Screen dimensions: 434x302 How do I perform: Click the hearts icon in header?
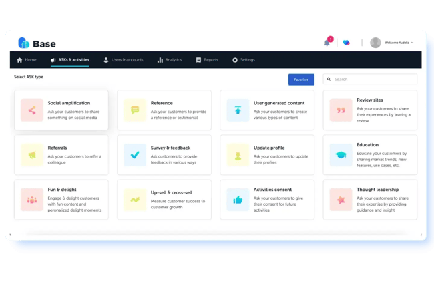[347, 43]
